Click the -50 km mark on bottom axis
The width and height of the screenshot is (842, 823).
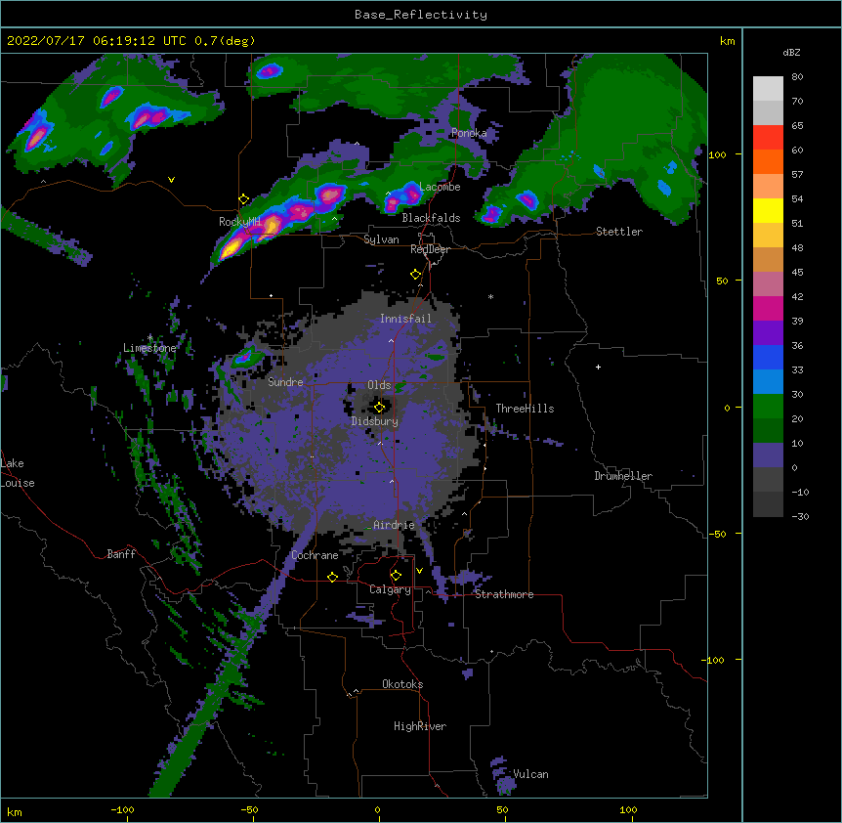pyautogui.click(x=249, y=809)
